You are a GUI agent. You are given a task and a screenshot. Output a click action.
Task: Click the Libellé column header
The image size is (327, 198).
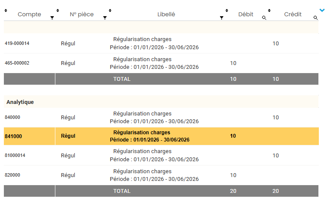[166, 15]
